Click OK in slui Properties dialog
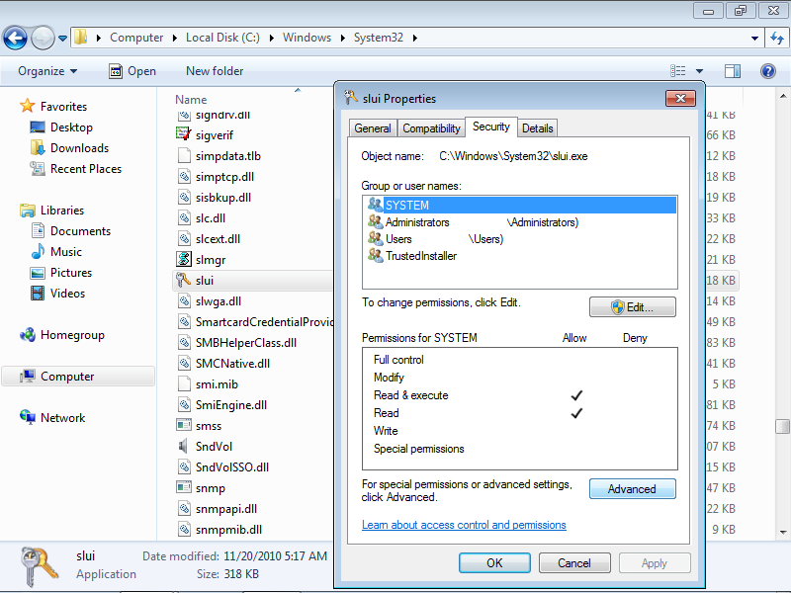The image size is (791, 593). [x=494, y=562]
